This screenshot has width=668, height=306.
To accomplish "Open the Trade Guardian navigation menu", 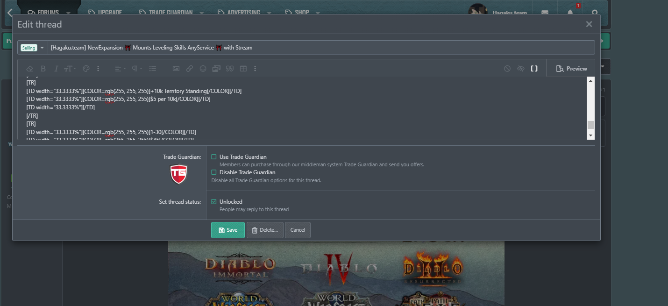I will (x=166, y=13).
